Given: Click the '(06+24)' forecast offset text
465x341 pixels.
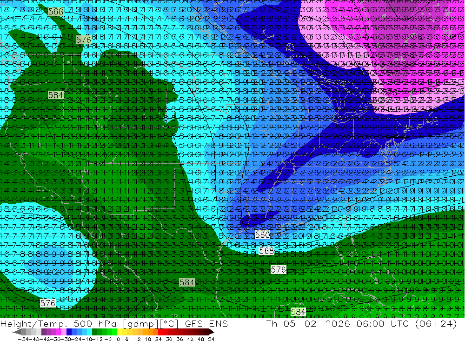Looking at the screenshot, I should click(x=436, y=324).
